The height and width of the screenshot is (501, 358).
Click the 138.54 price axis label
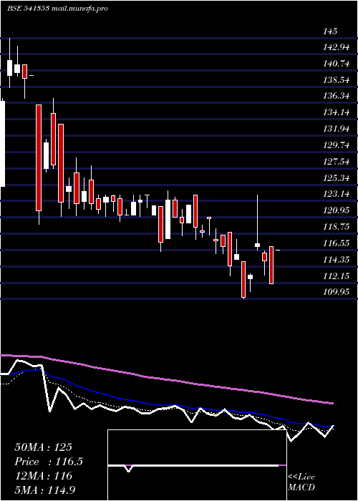[337, 80]
